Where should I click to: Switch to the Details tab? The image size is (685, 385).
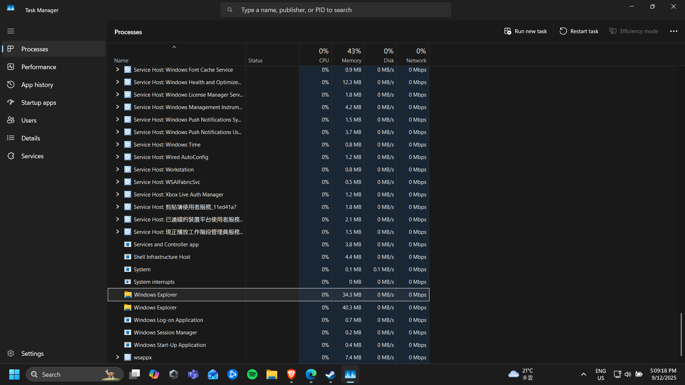point(31,138)
